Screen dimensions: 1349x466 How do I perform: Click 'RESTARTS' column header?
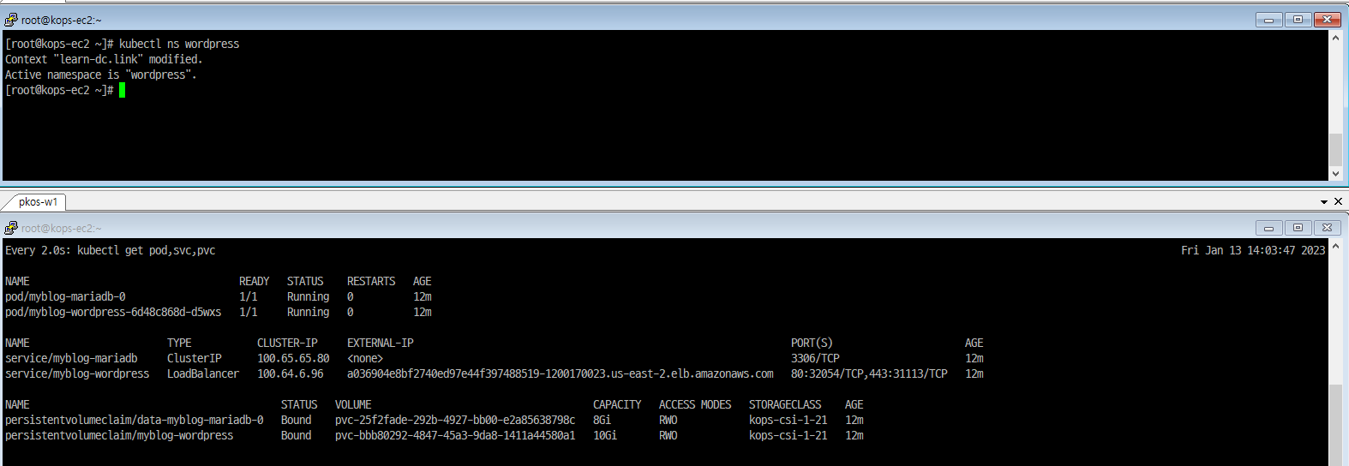371,281
